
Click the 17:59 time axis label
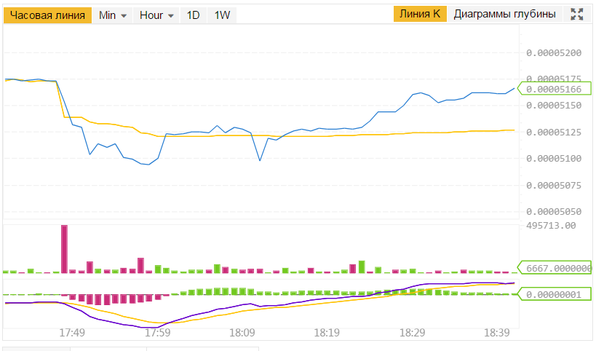pyautogui.click(x=157, y=332)
